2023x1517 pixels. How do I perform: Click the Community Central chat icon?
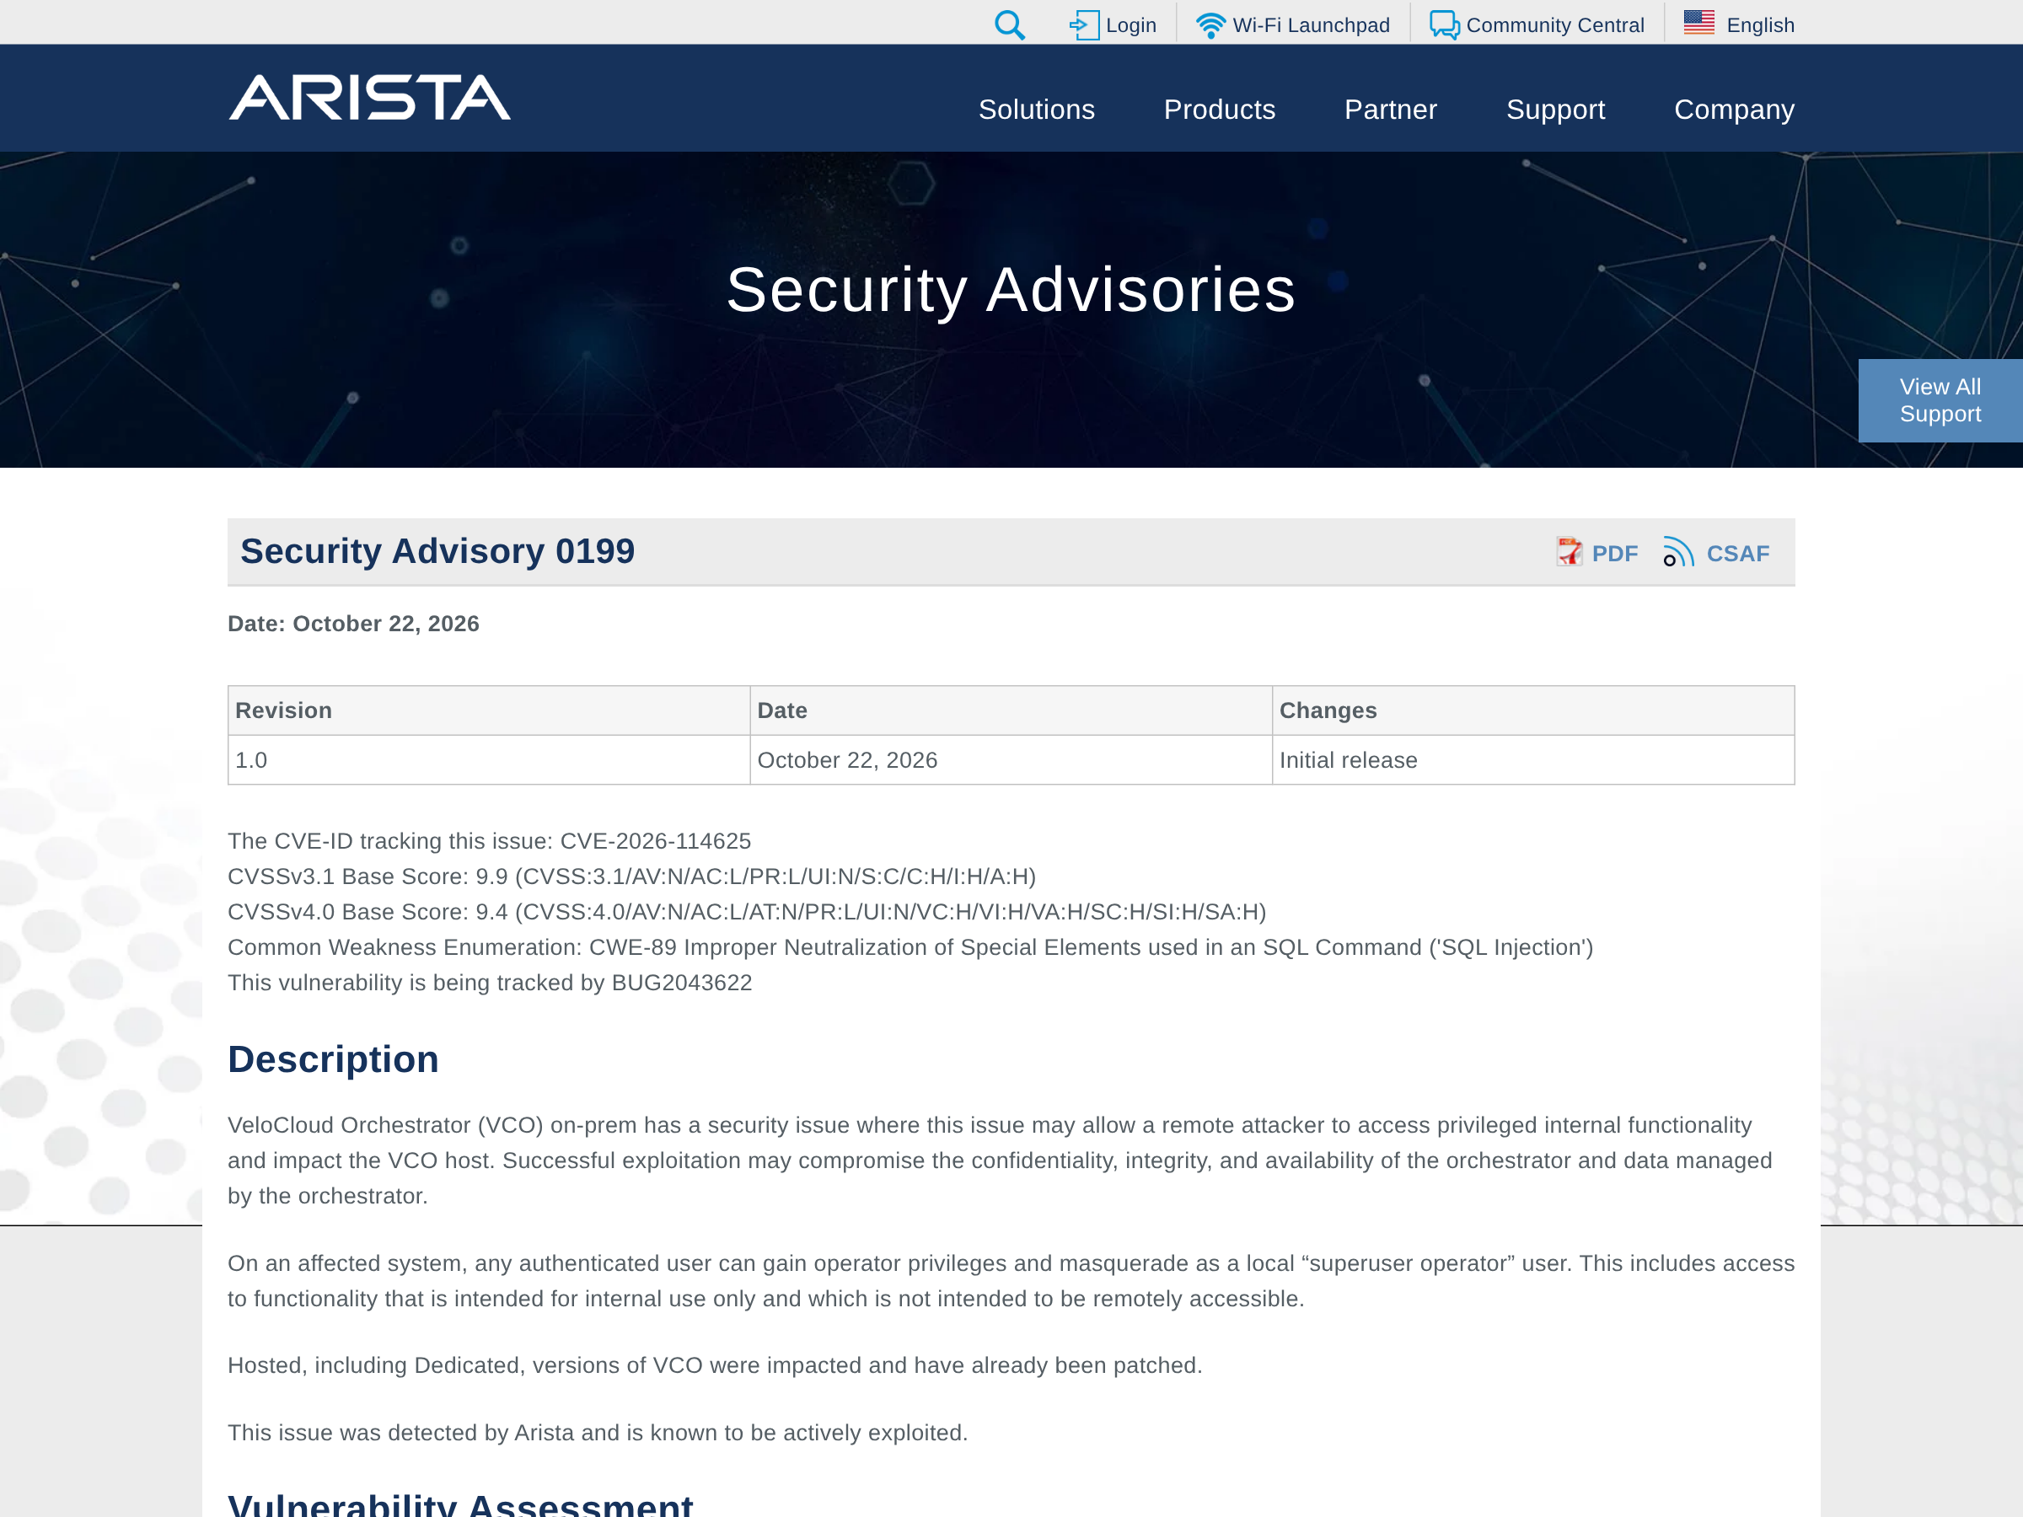[1444, 24]
